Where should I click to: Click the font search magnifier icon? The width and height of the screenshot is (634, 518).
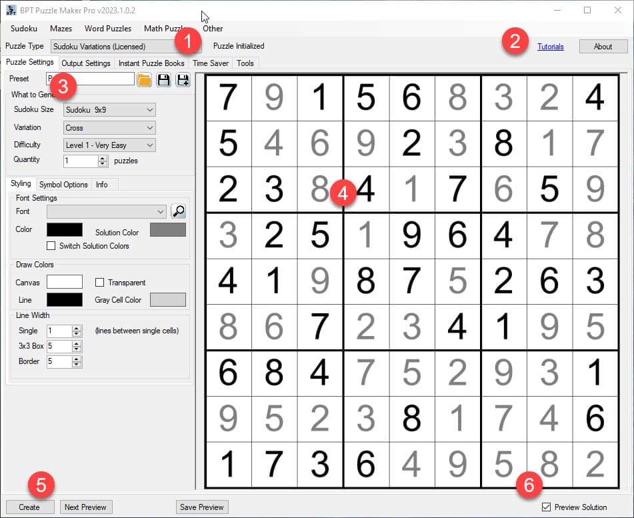pos(178,211)
